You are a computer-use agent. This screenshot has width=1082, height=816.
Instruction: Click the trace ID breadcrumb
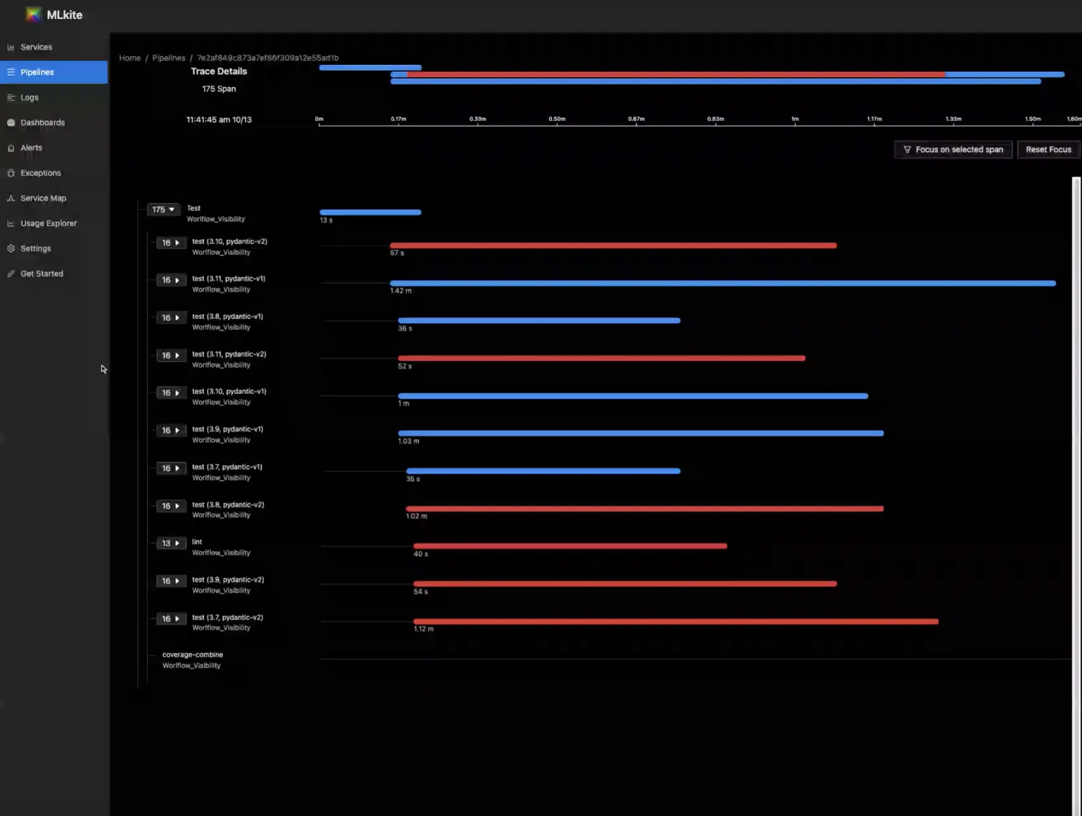267,58
